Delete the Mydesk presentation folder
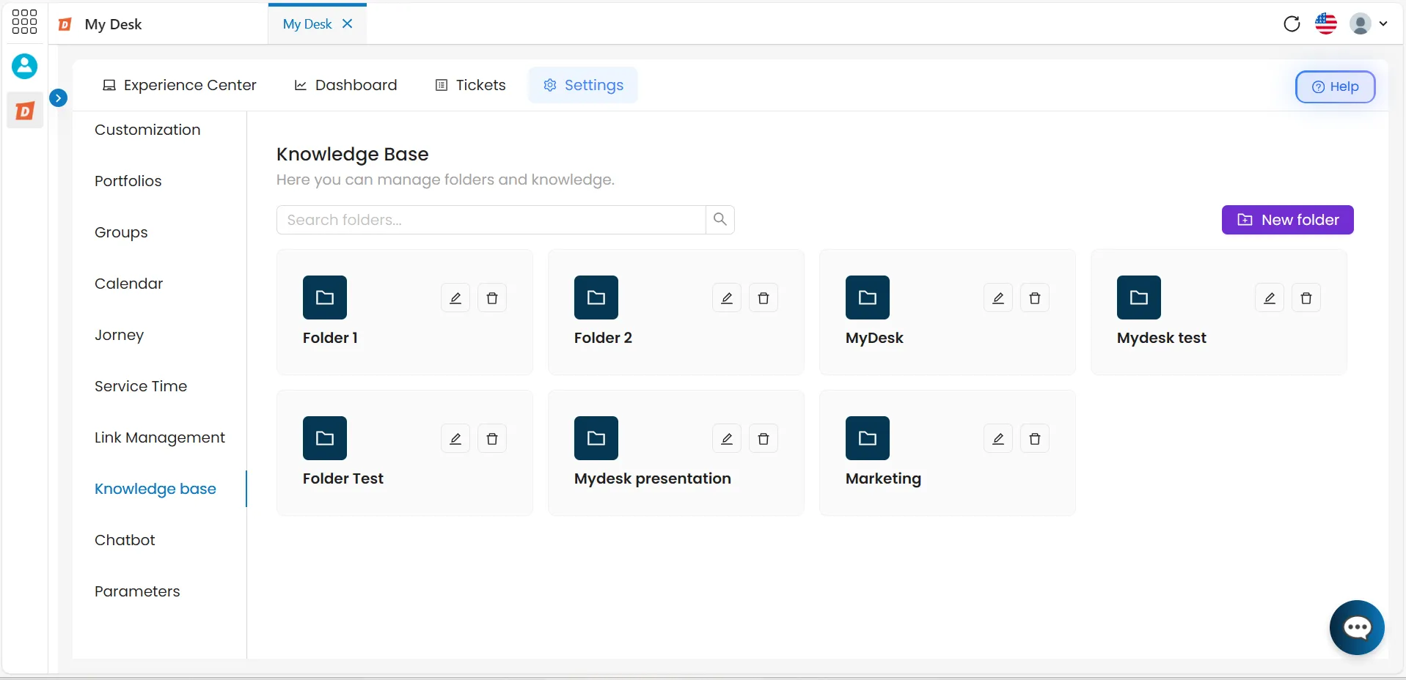The image size is (1406, 680). [764, 439]
